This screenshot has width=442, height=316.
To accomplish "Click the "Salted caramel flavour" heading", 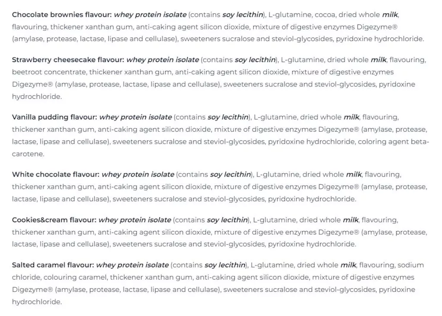I will (53, 265).
